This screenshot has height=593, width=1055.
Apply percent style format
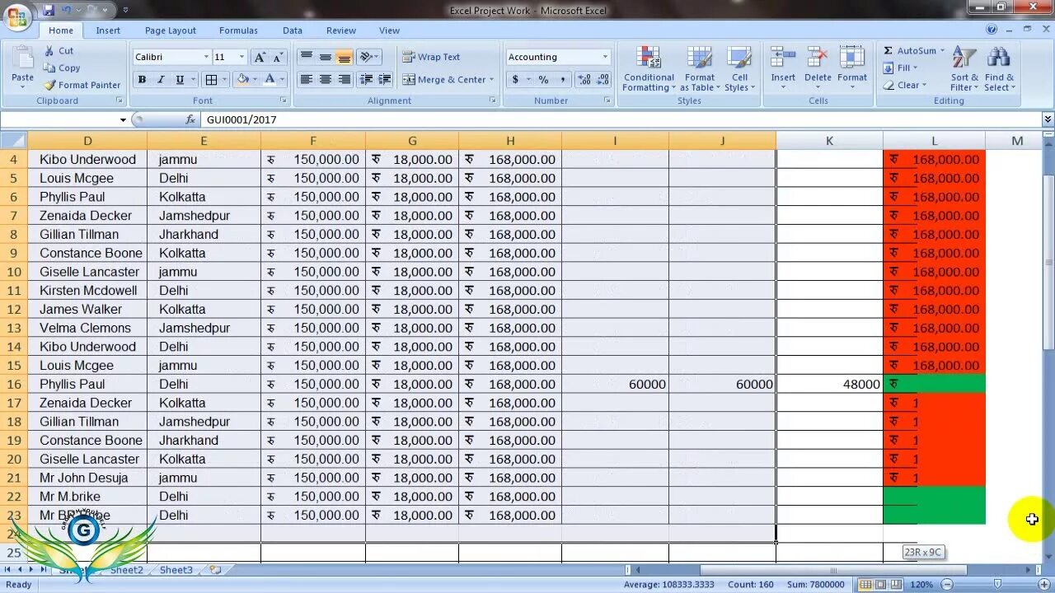pos(543,80)
